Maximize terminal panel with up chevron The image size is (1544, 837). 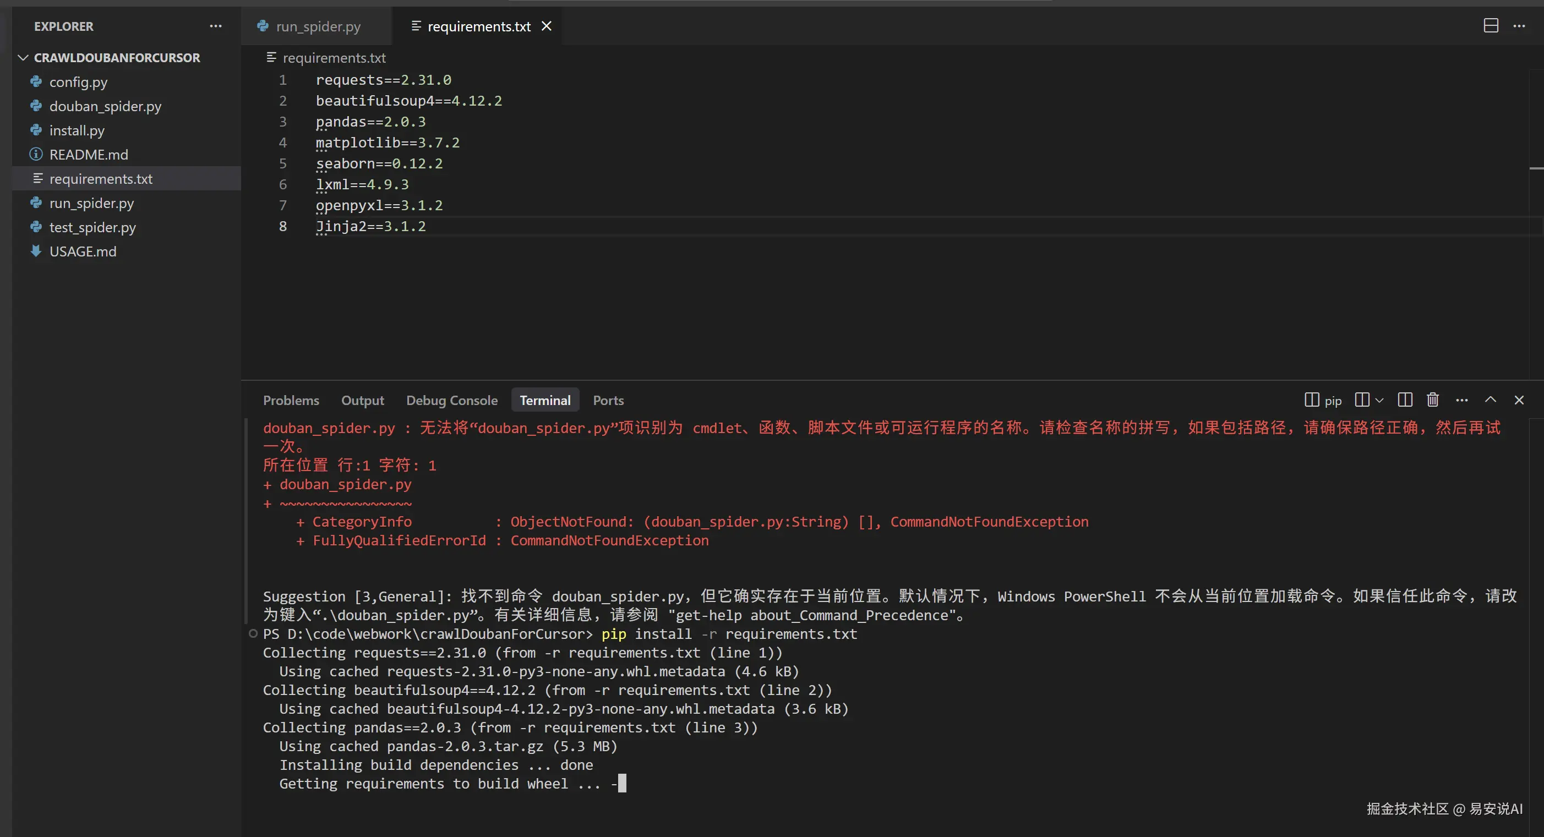(1491, 400)
